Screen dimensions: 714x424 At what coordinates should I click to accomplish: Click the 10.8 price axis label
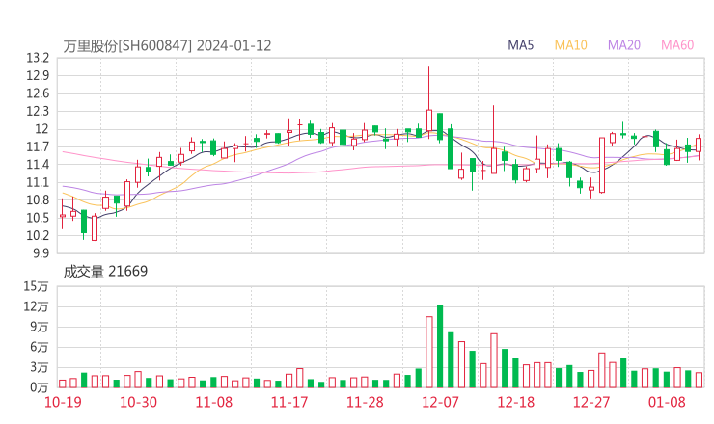(x=38, y=200)
